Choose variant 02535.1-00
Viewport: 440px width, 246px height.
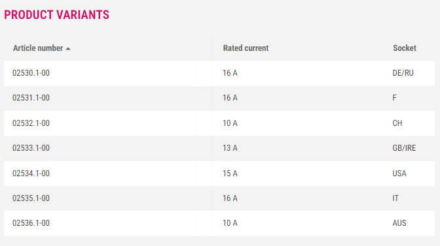click(x=31, y=198)
